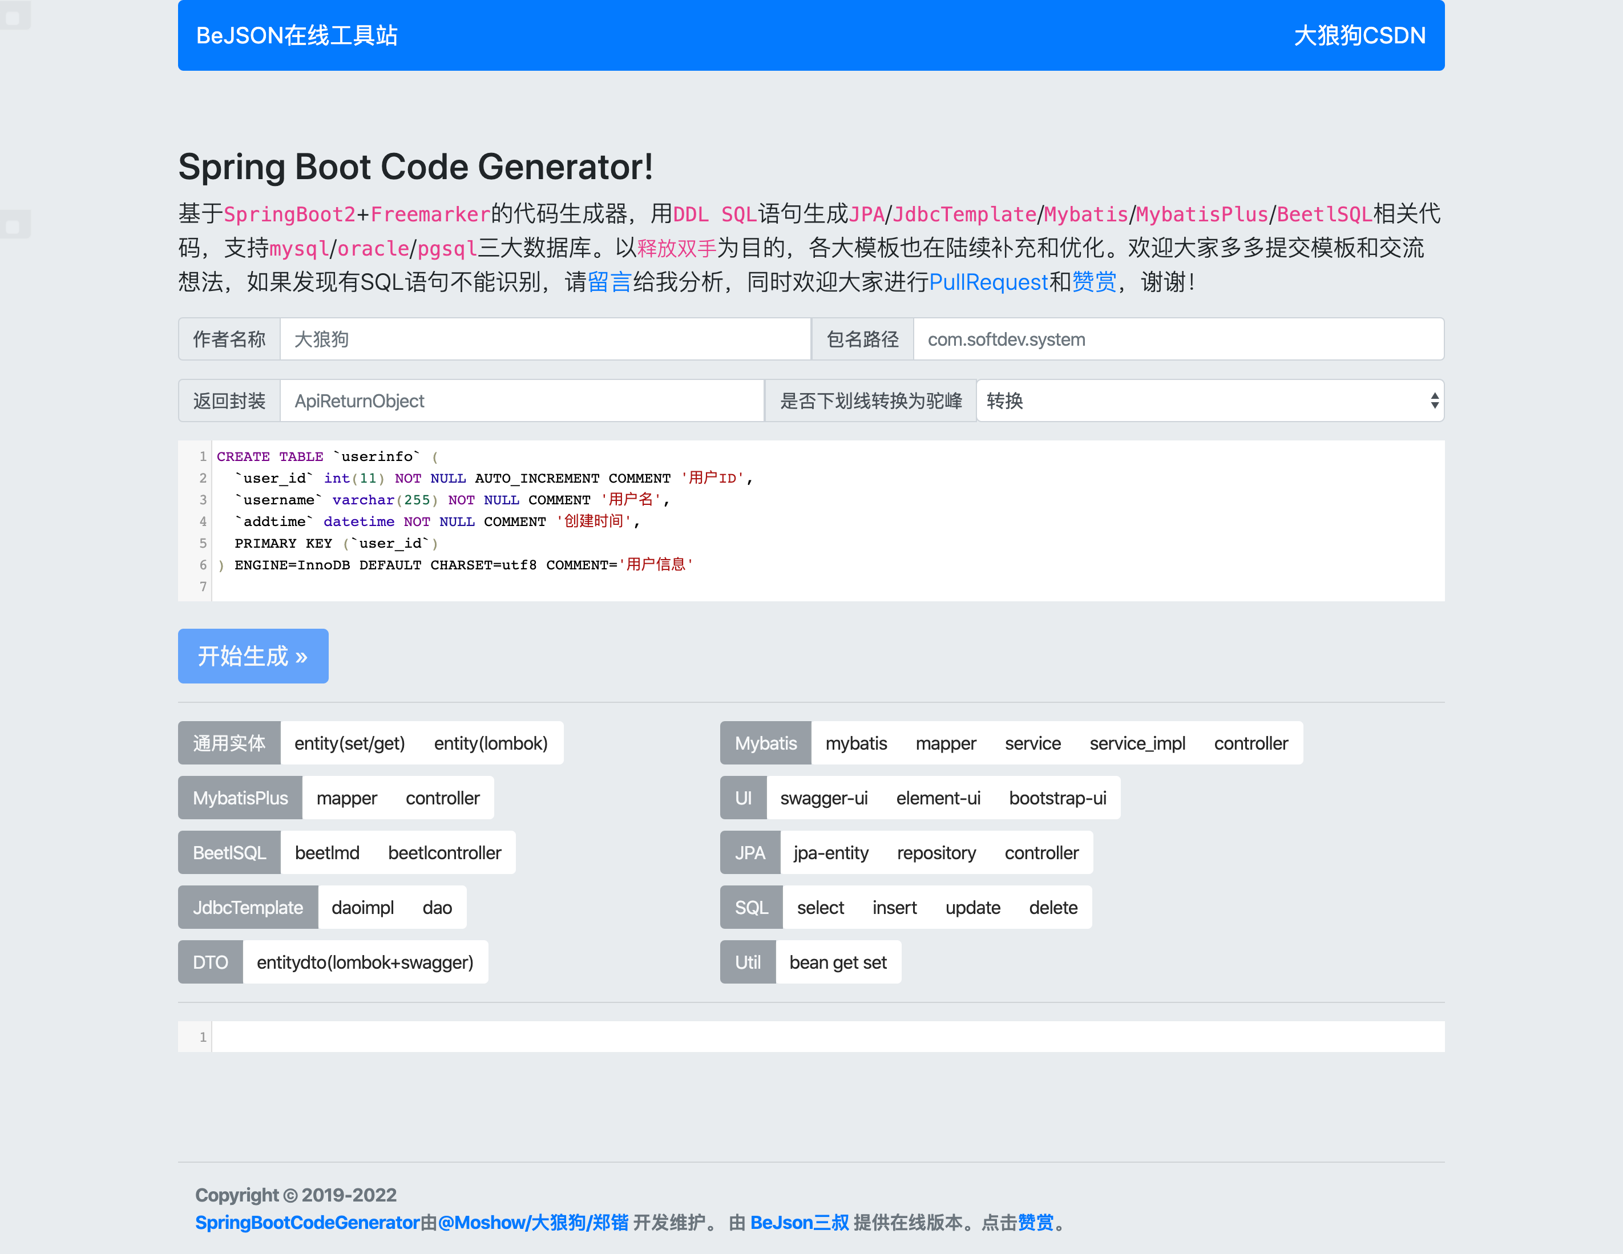Select the JdbcTemplate daoimpl option
This screenshot has width=1623, height=1254.
pos(362,908)
